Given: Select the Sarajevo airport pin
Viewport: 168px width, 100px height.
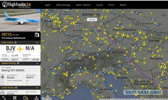Looking at the screenshot, I should point(148,89).
